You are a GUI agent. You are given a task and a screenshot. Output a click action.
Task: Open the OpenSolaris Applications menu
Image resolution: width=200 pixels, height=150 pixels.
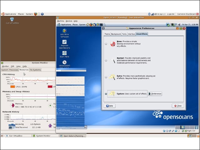click(66, 25)
